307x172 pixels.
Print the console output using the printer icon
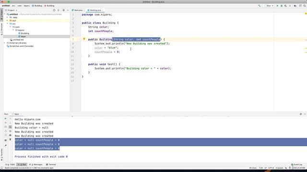click(10, 135)
